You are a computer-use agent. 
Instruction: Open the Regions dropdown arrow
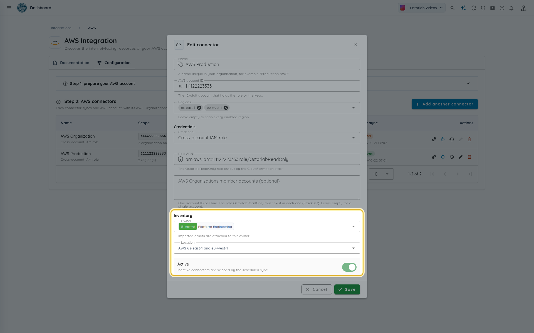[x=353, y=108]
